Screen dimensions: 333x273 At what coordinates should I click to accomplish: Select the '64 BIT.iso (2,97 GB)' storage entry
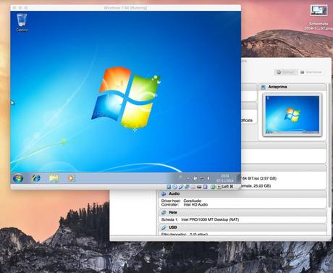259,178
